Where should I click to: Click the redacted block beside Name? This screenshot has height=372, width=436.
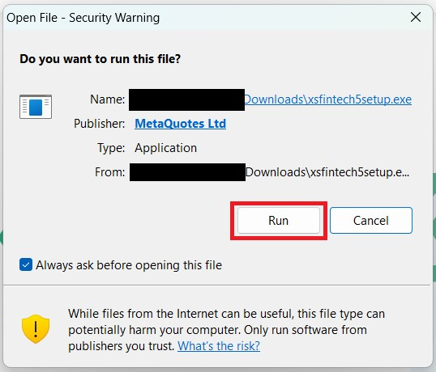[186, 99]
